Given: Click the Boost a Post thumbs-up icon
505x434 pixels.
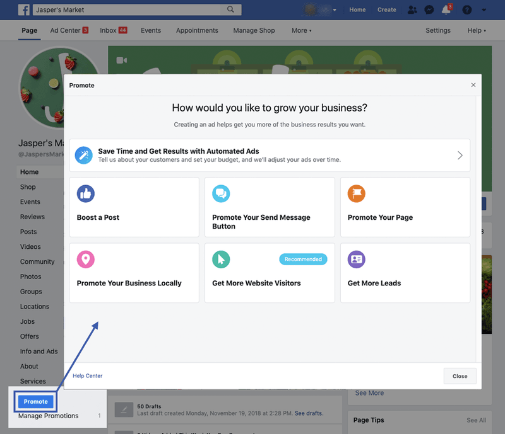Looking at the screenshot, I should tap(86, 193).
